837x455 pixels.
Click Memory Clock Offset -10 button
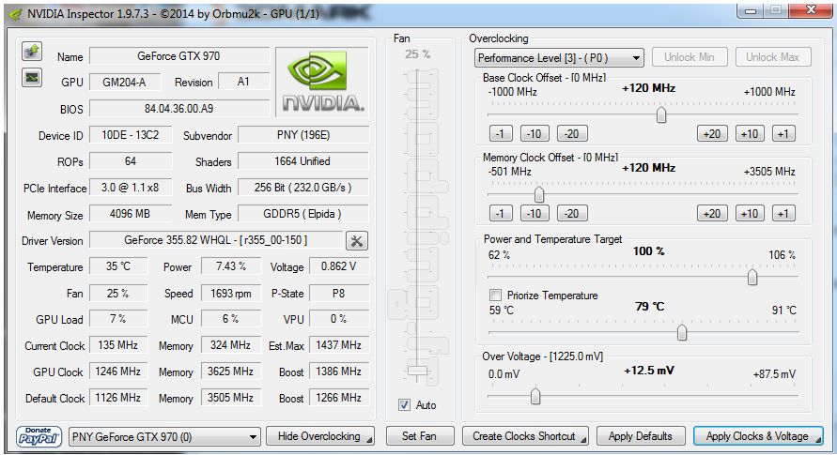[x=535, y=214]
